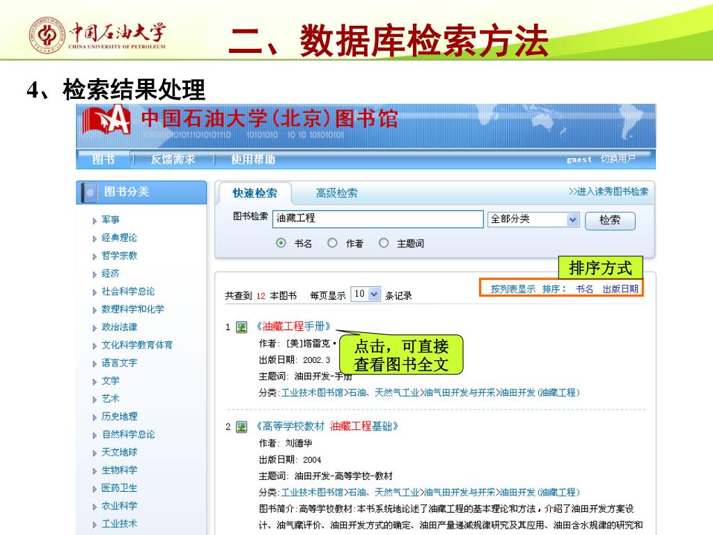The height and width of the screenshot is (535, 713).
Task: Select the 作者 radio button
Action: click(x=332, y=243)
